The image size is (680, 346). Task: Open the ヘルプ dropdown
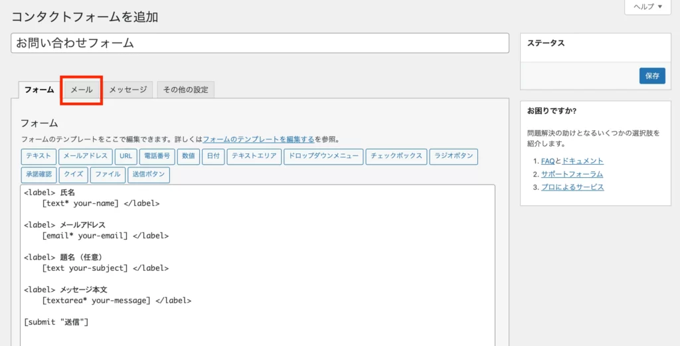coord(647,7)
